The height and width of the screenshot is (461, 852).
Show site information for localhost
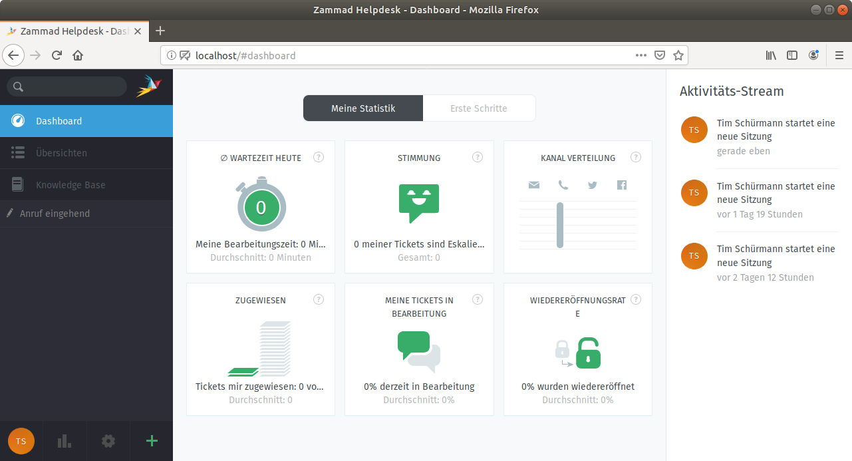coord(171,55)
